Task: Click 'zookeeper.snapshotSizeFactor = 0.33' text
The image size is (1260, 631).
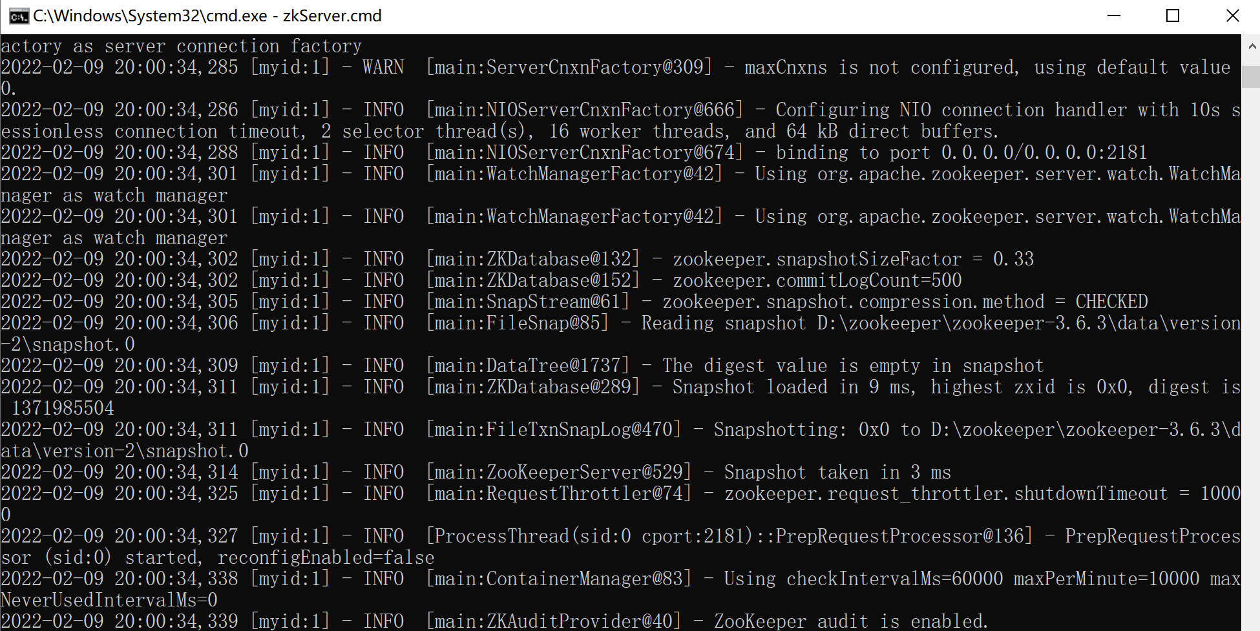Action: [854, 259]
